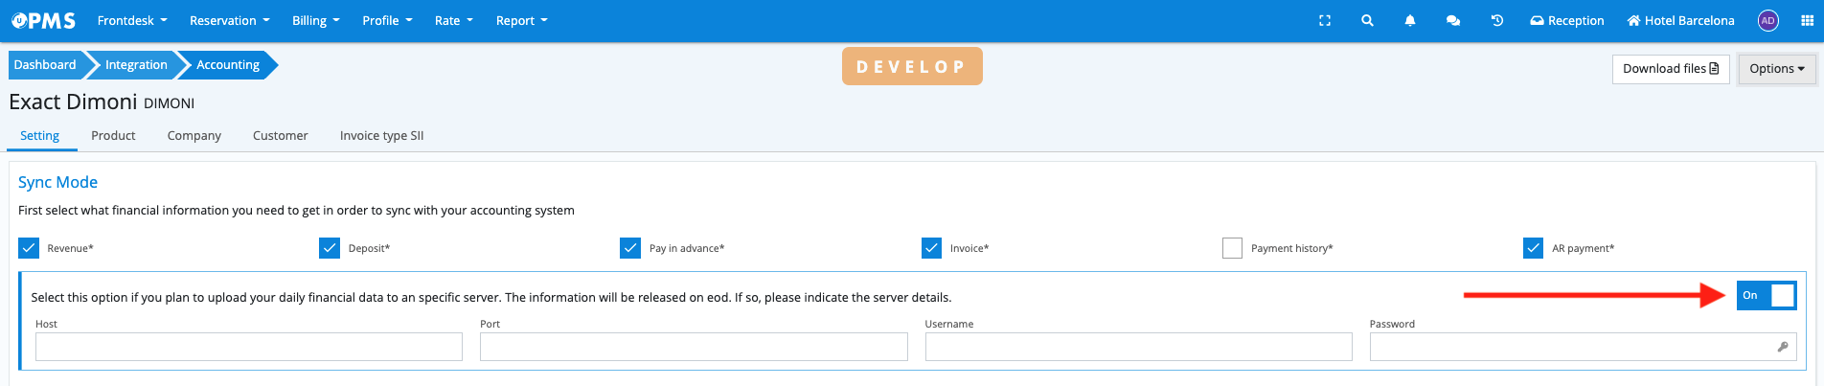Open the apps grid menu
The image size is (1824, 386).
point(1807,20)
